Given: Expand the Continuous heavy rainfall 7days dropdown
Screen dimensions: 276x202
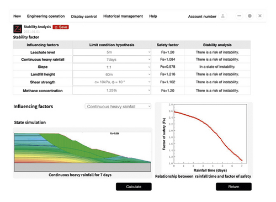Looking at the screenshot, I should 112,60.
